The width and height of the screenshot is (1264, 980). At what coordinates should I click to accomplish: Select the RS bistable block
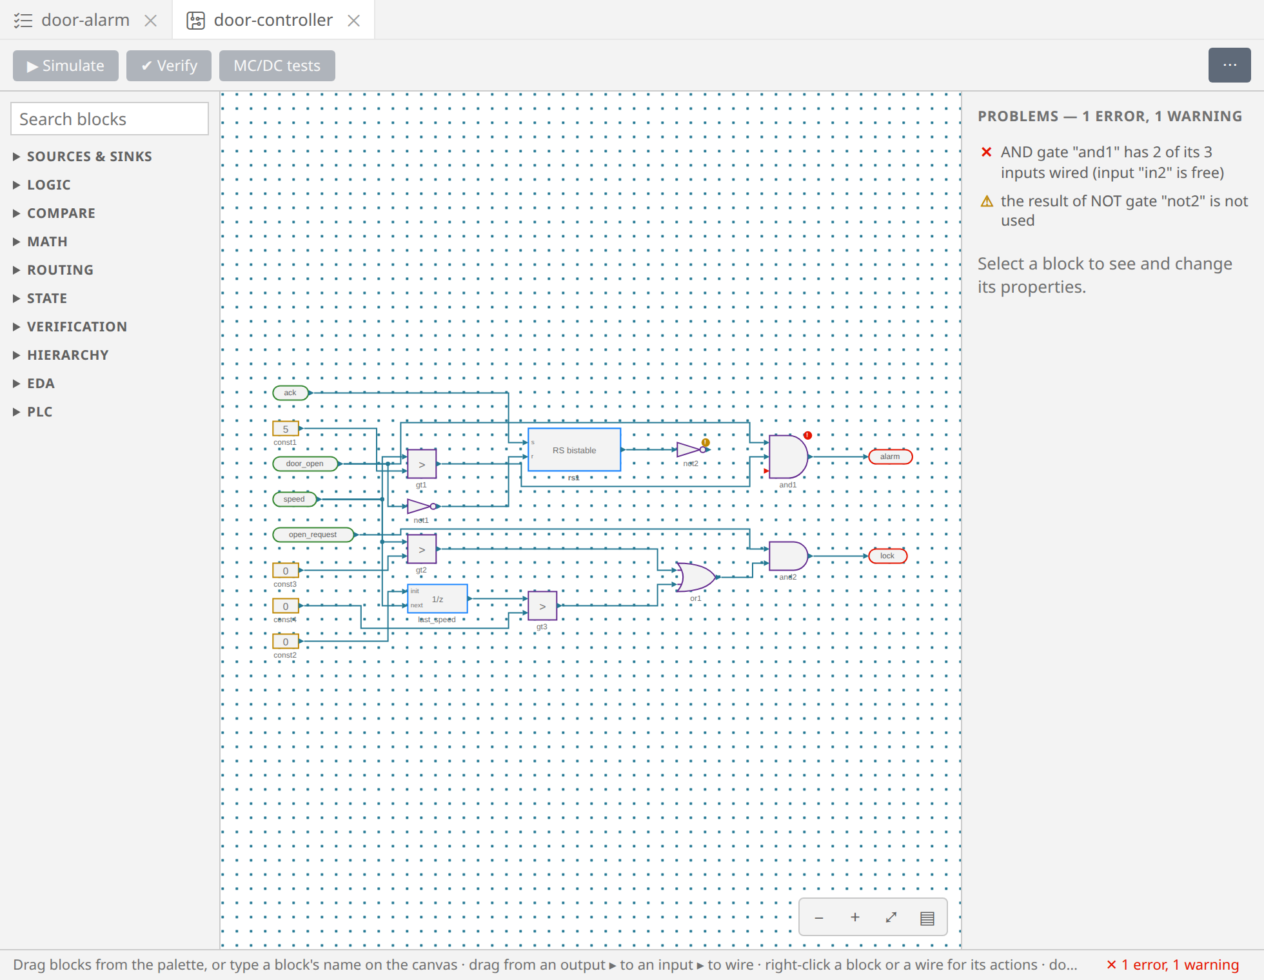[x=575, y=450]
